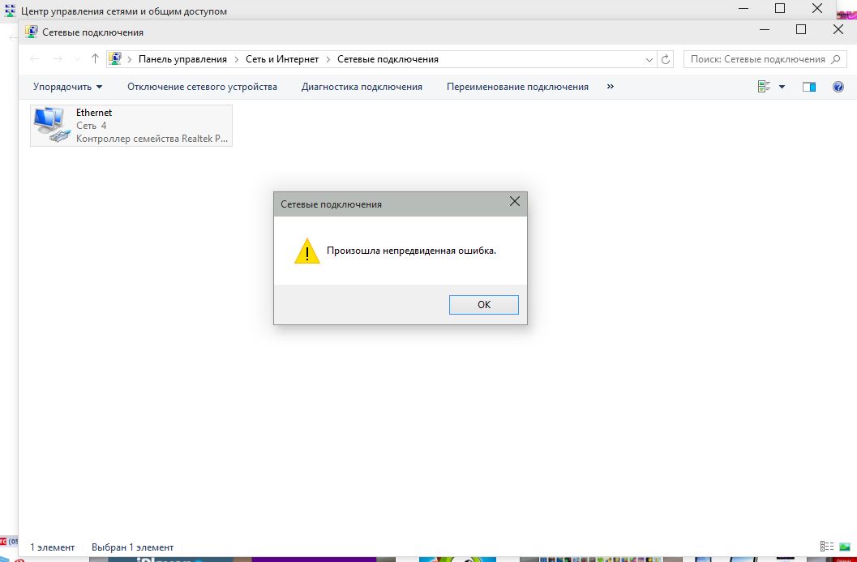The height and width of the screenshot is (562, 857).
Task: Click the refresh address bar icon
Action: coord(666,59)
